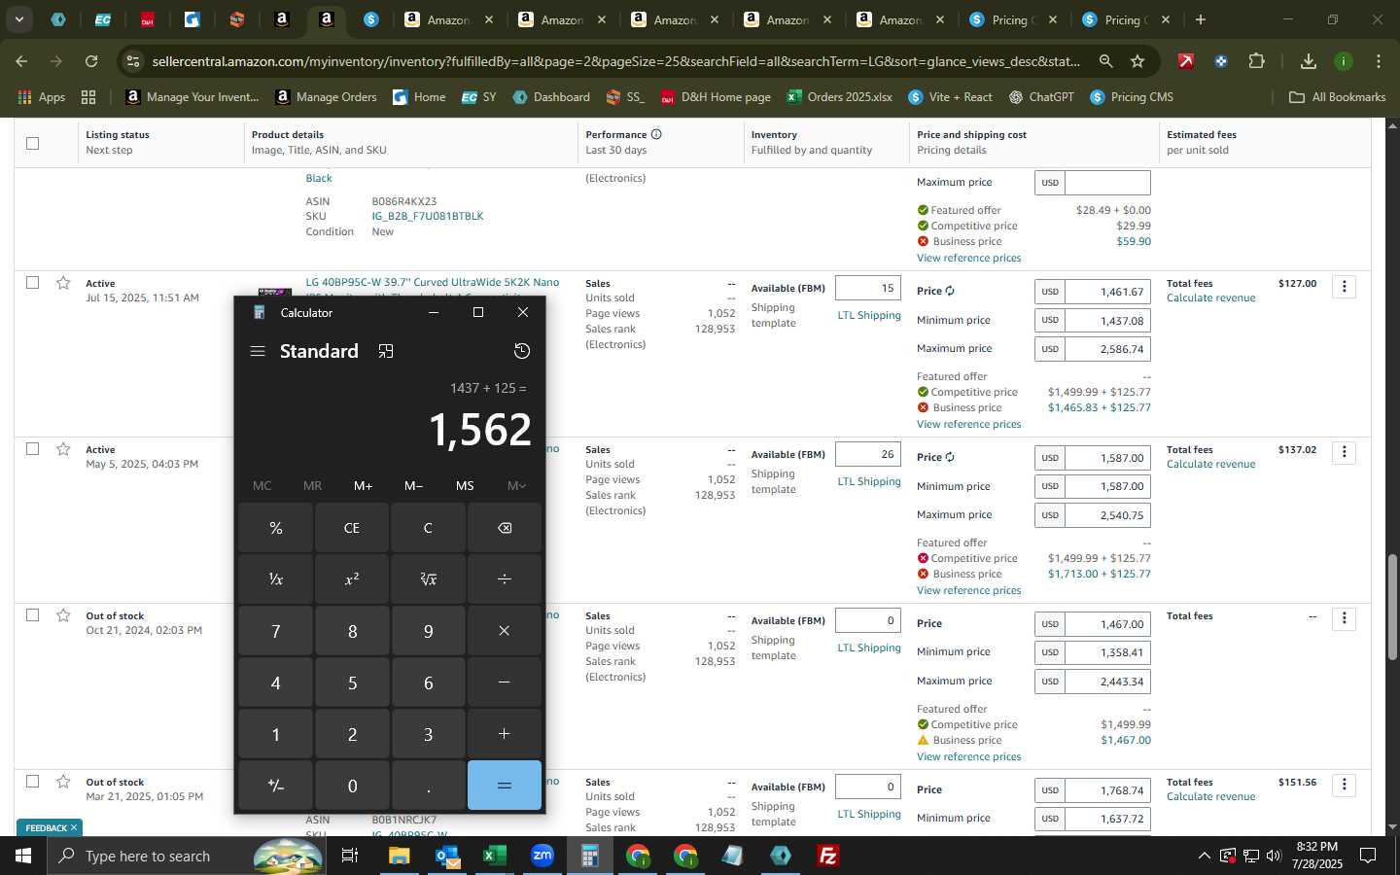Viewport: 1400px width, 875px height.
Task: Open actions menu for the 1,467.00 price listing
Action: [x=1345, y=619]
